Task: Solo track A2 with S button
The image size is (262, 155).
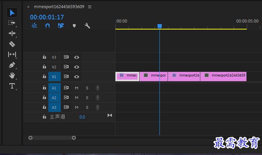Action: pyautogui.click(x=87, y=98)
